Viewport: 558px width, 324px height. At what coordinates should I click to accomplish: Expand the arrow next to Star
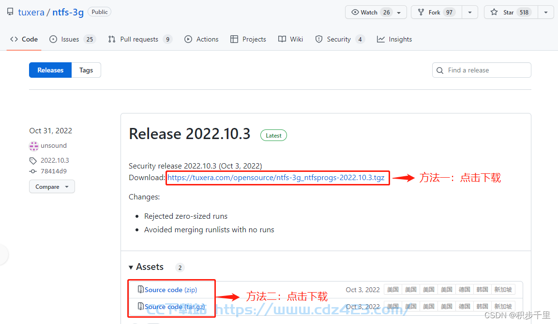546,13
